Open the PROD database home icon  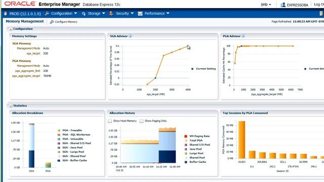click(x=6, y=14)
